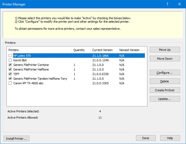
Task: Sort by the Printers column header
Action: (39, 50)
